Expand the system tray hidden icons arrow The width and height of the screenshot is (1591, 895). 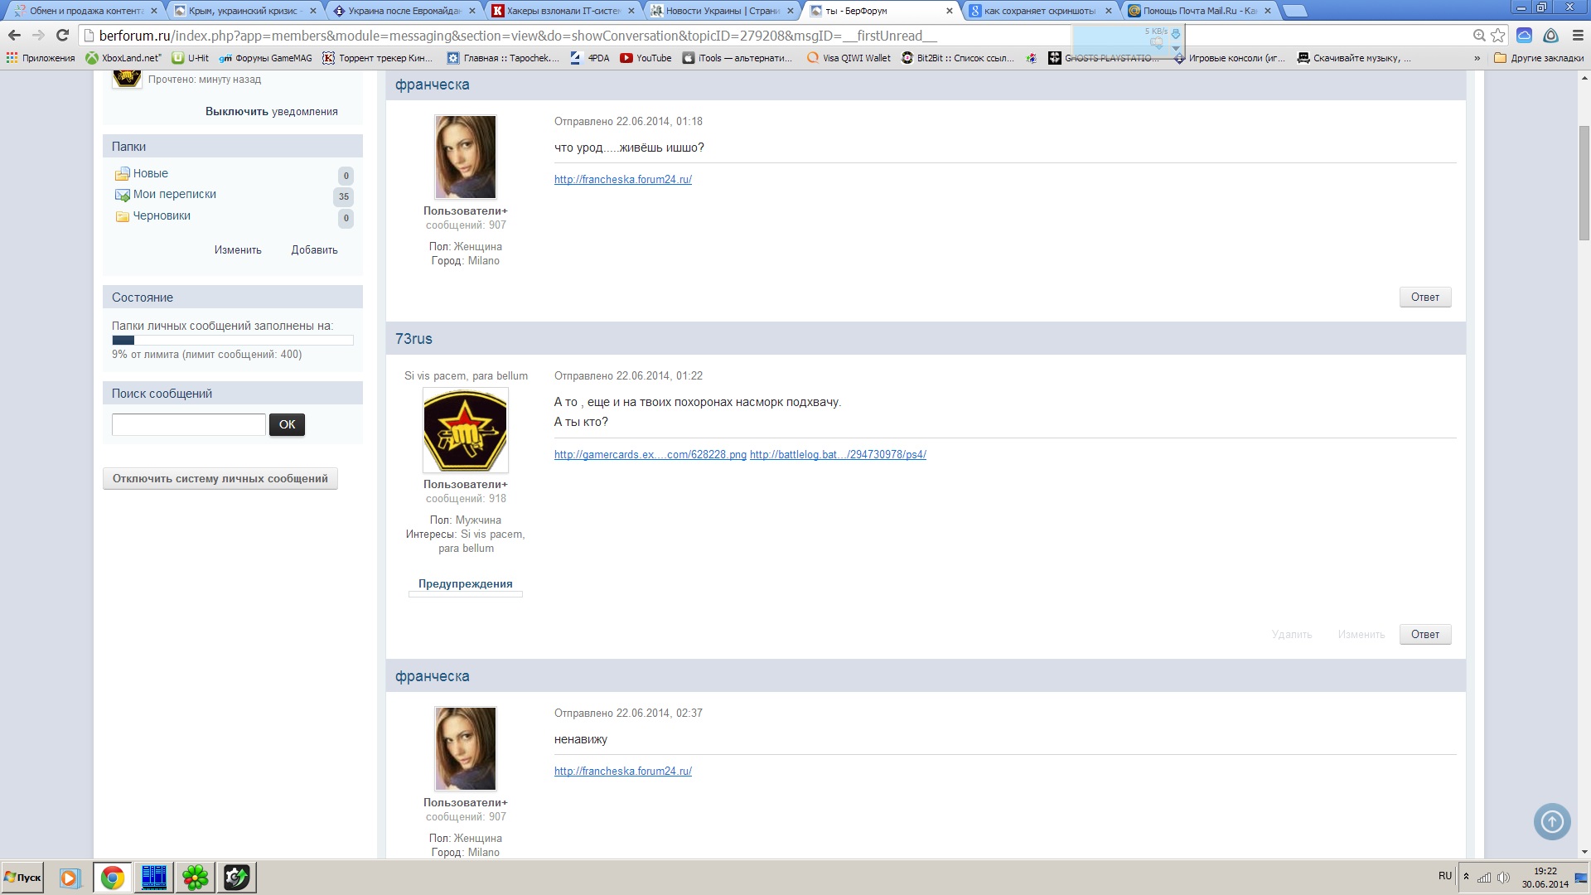pos(1466,877)
